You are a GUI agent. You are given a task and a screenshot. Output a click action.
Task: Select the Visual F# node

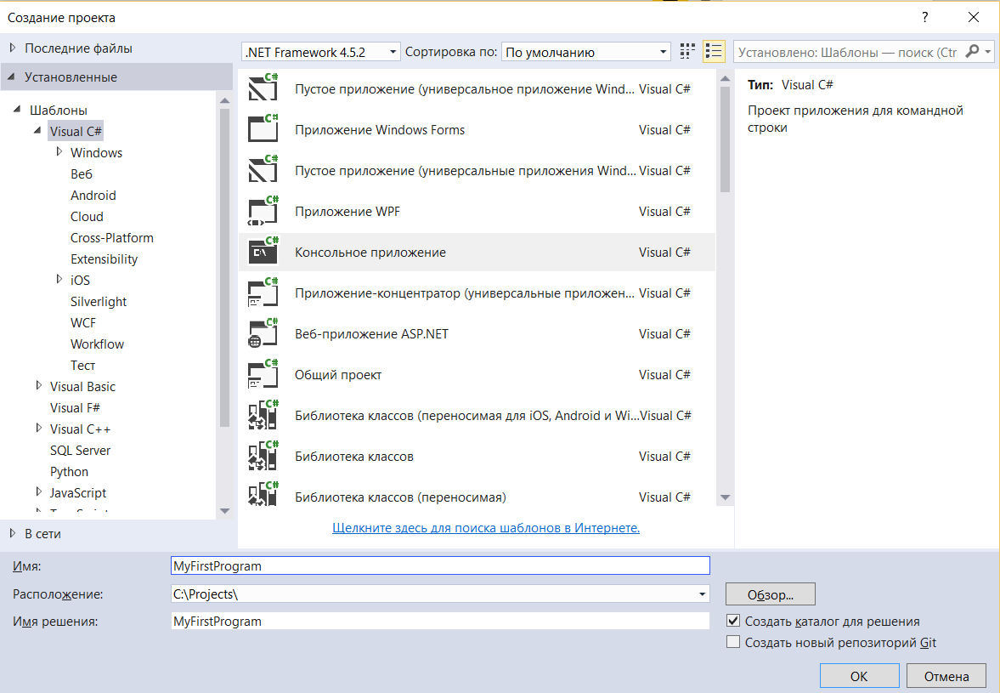(75, 408)
